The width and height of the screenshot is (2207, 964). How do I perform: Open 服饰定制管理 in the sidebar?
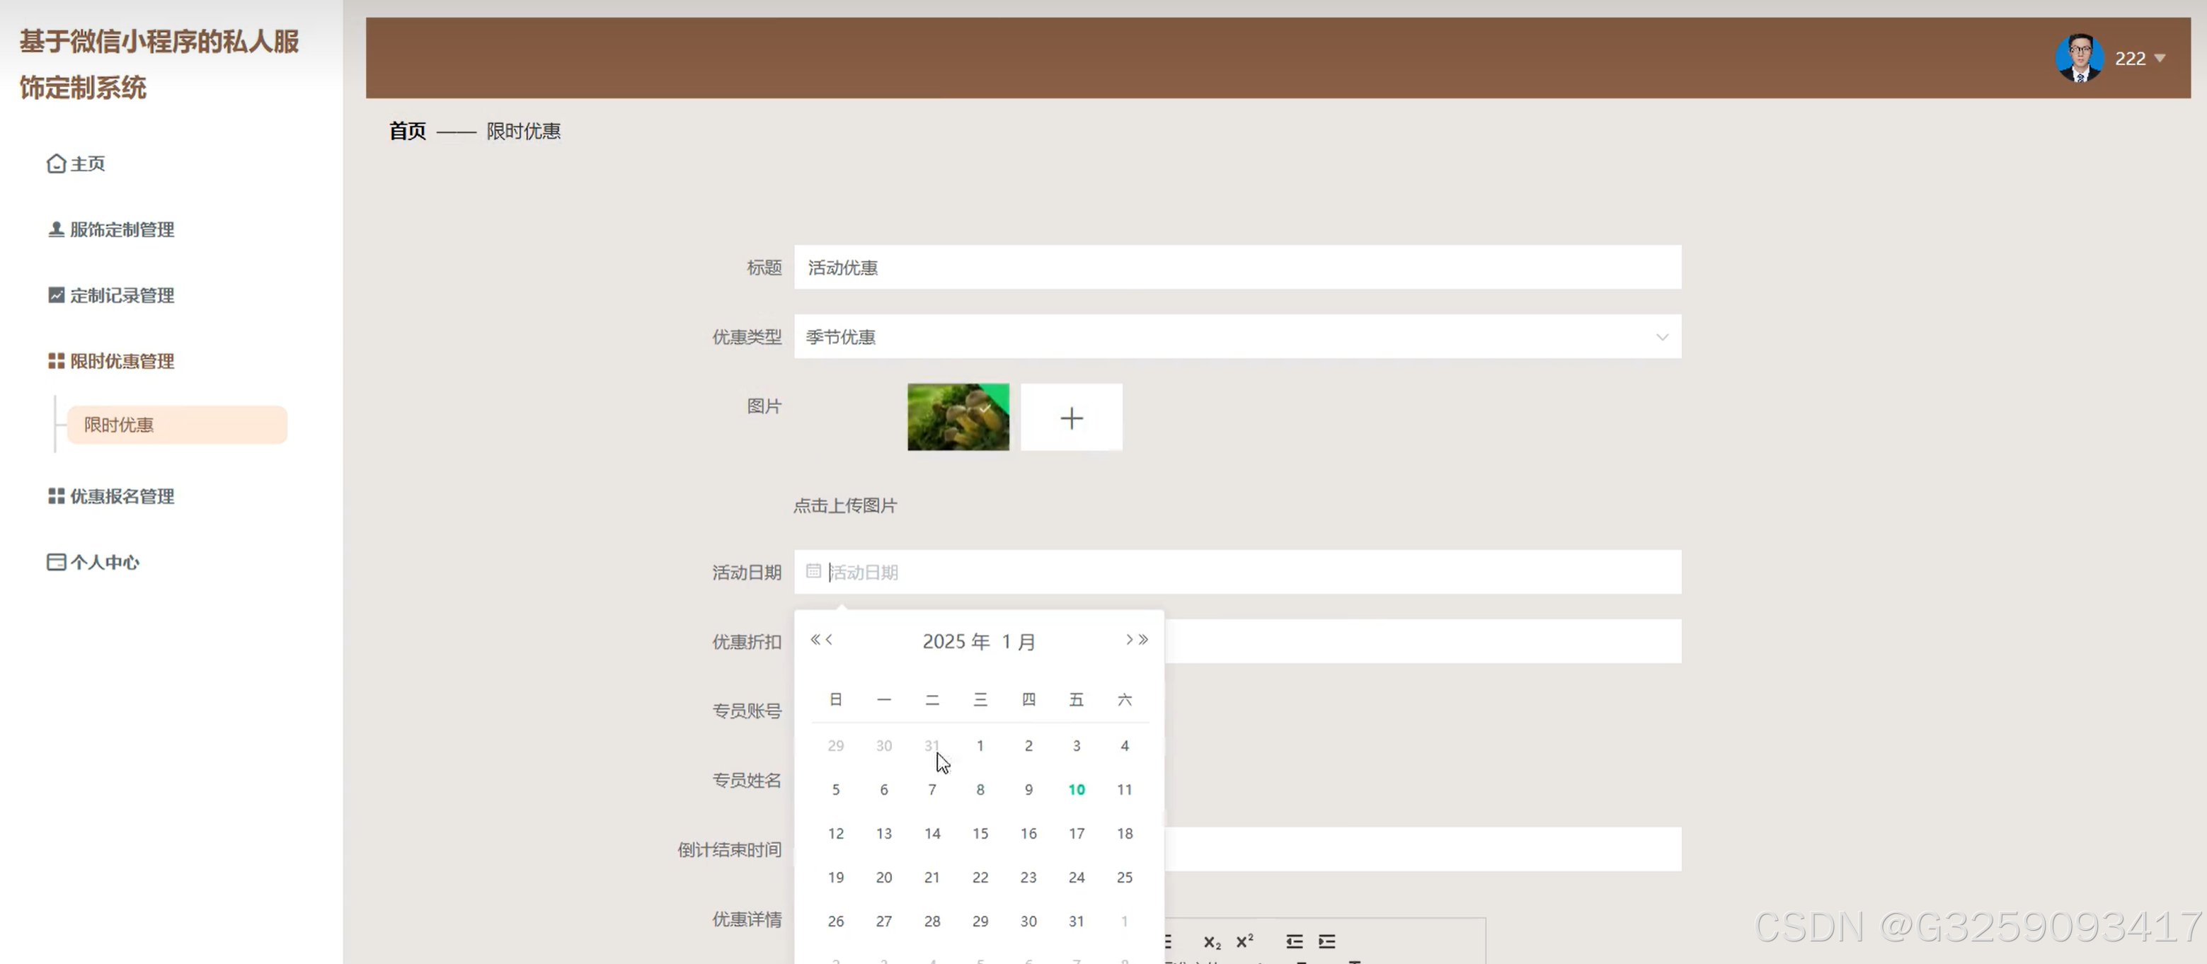pyautogui.click(x=122, y=229)
